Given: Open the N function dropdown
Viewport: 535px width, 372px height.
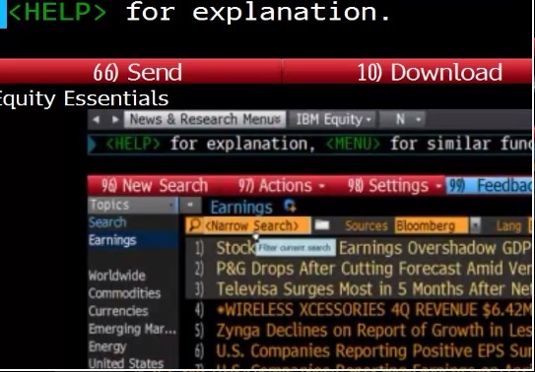Looking at the screenshot, I should 403,120.
